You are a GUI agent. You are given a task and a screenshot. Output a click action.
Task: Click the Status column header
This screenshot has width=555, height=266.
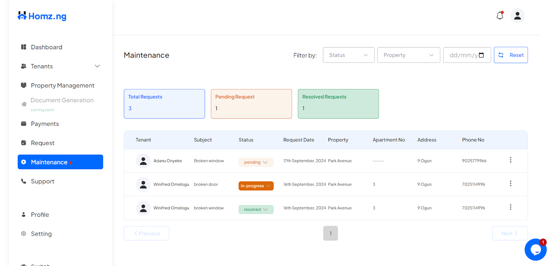point(246,140)
